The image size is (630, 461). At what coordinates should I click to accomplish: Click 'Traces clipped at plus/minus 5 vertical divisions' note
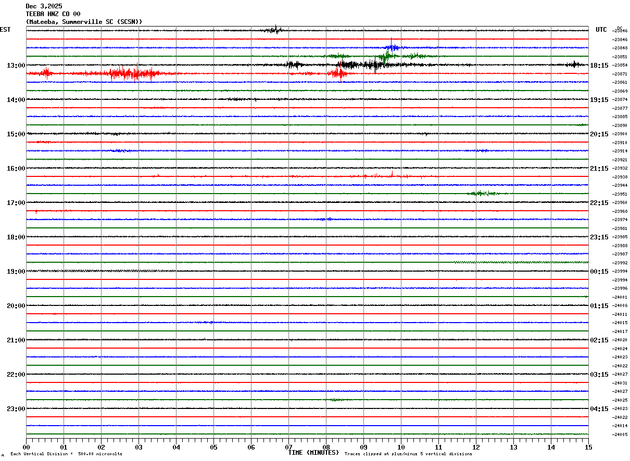click(x=408, y=454)
